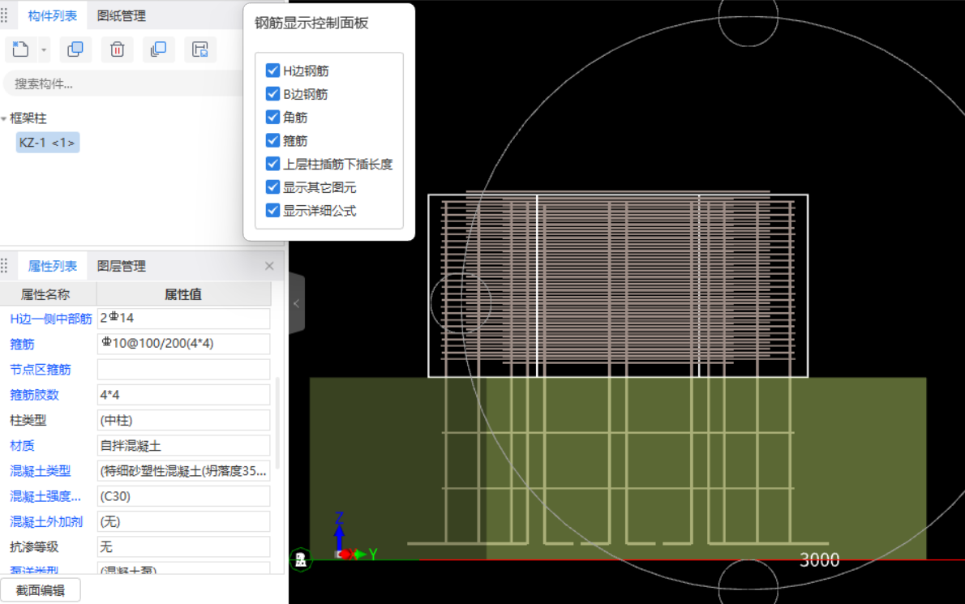This screenshot has height=604, width=965.
Task: Click the copy component icon
Action: 75,49
